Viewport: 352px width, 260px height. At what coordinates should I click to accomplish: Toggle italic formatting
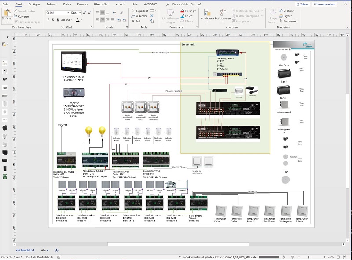click(53, 20)
